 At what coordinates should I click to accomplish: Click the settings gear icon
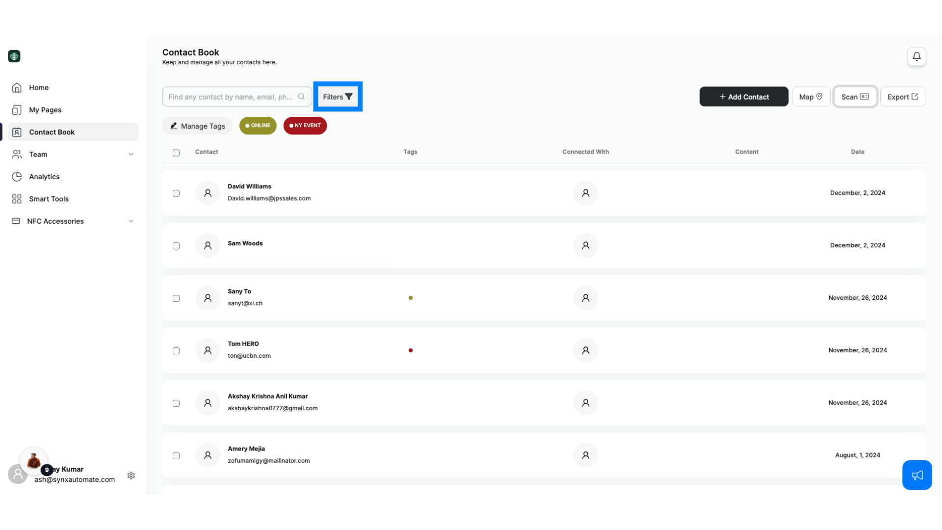[131, 476]
